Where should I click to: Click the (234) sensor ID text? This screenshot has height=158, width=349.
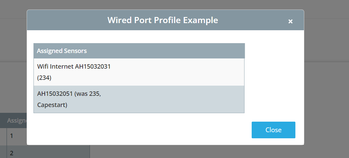[x=44, y=78]
